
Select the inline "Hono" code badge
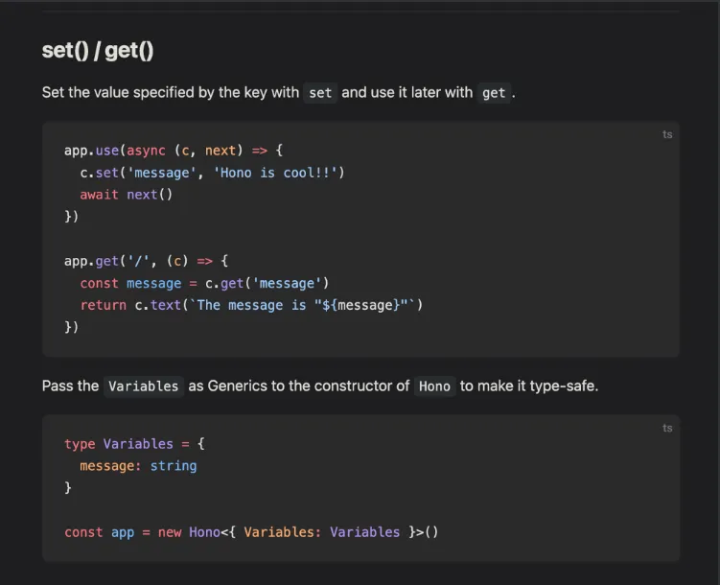tap(434, 386)
